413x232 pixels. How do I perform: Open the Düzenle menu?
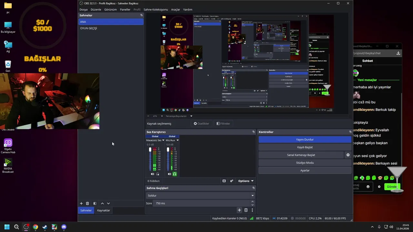(96, 10)
